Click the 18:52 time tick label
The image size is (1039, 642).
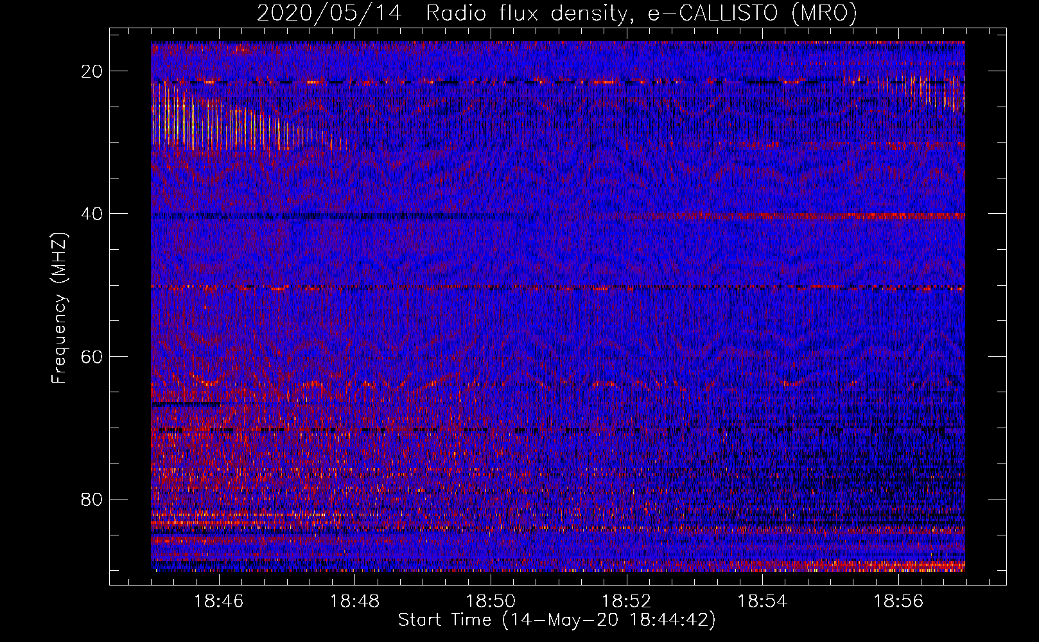point(627,602)
